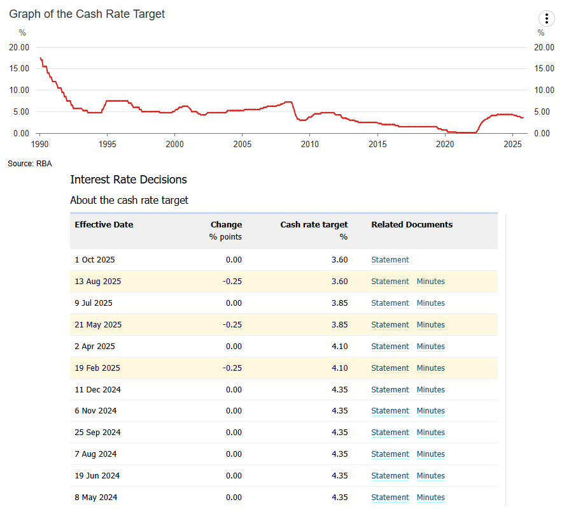Open the chart options kebab menu

point(546,18)
